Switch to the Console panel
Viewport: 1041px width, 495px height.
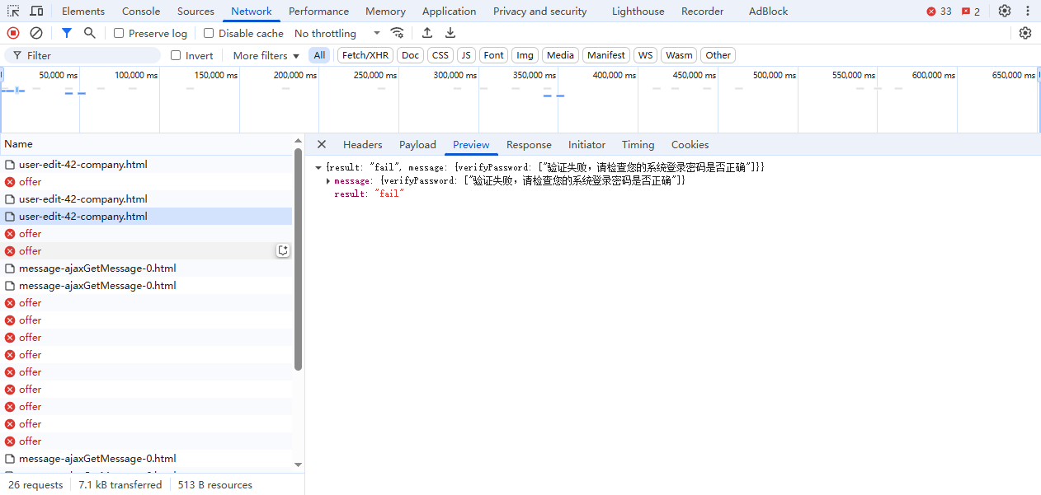tap(141, 11)
